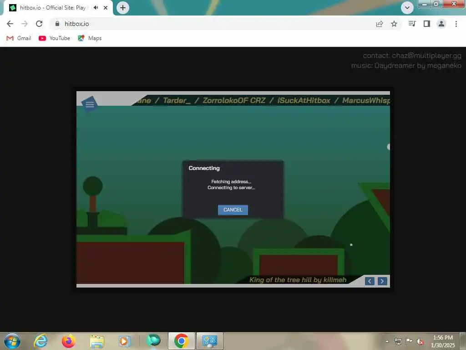Viewport: 466px width, 350px height.
Task: Bookmark this tab with the star icon
Action: (x=394, y=24)
